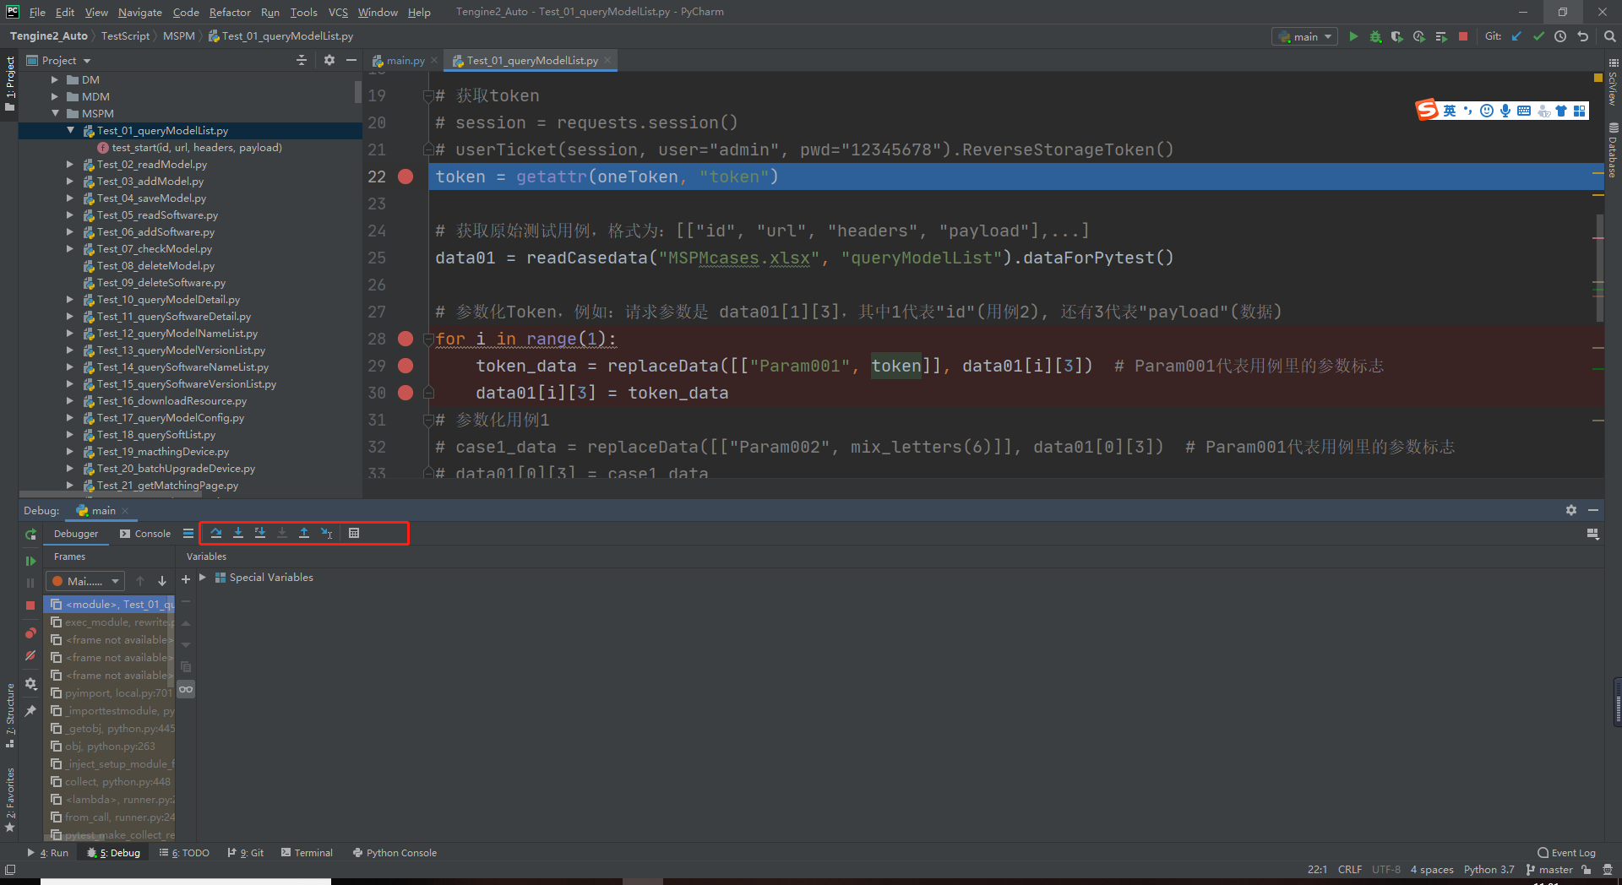
Task: Open the Refactor menu
Action: pos(230,12)
